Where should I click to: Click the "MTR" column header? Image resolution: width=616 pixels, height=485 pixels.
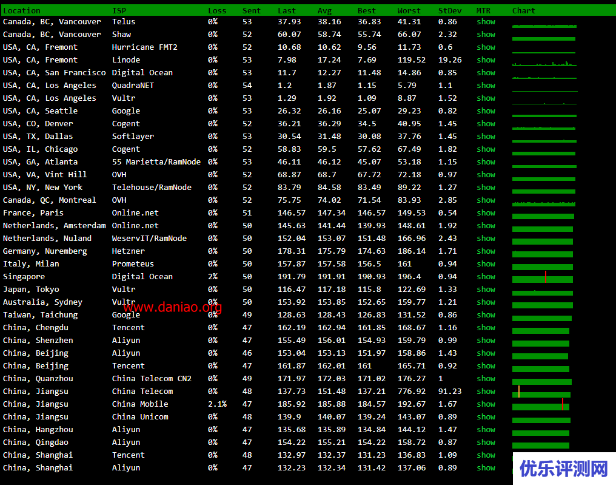pos(484,10)
